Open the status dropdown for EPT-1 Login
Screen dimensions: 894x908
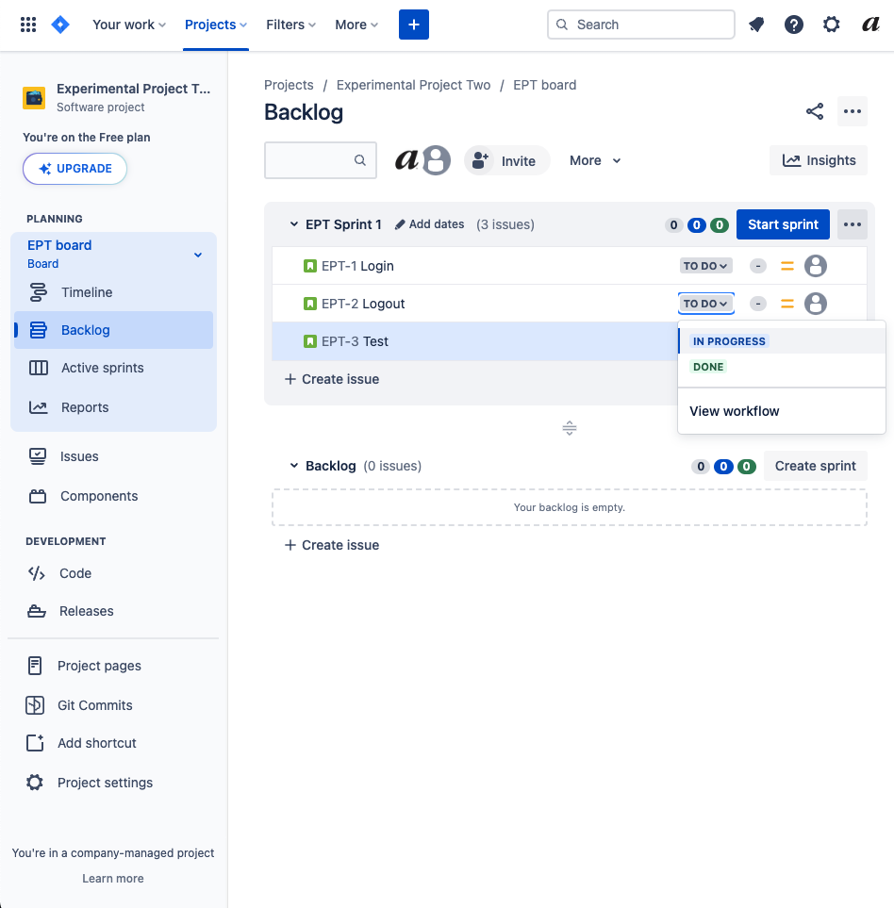pos(705,266)
